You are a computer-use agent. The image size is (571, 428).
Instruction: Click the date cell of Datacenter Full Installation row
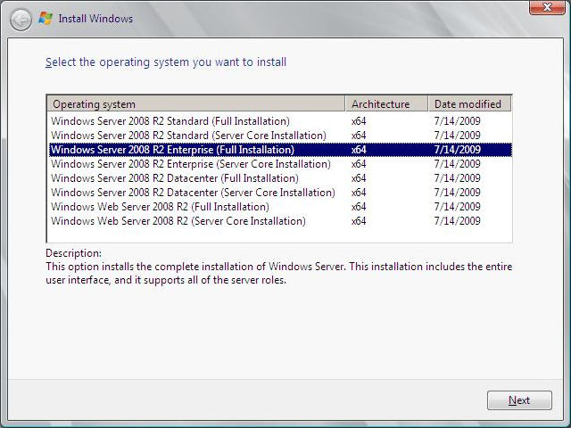(x=457, y=178)
